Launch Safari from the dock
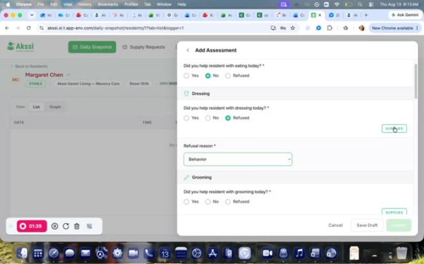Image resolution: width=424 pixels, height=264 pixels. click(x=54, y=253)
